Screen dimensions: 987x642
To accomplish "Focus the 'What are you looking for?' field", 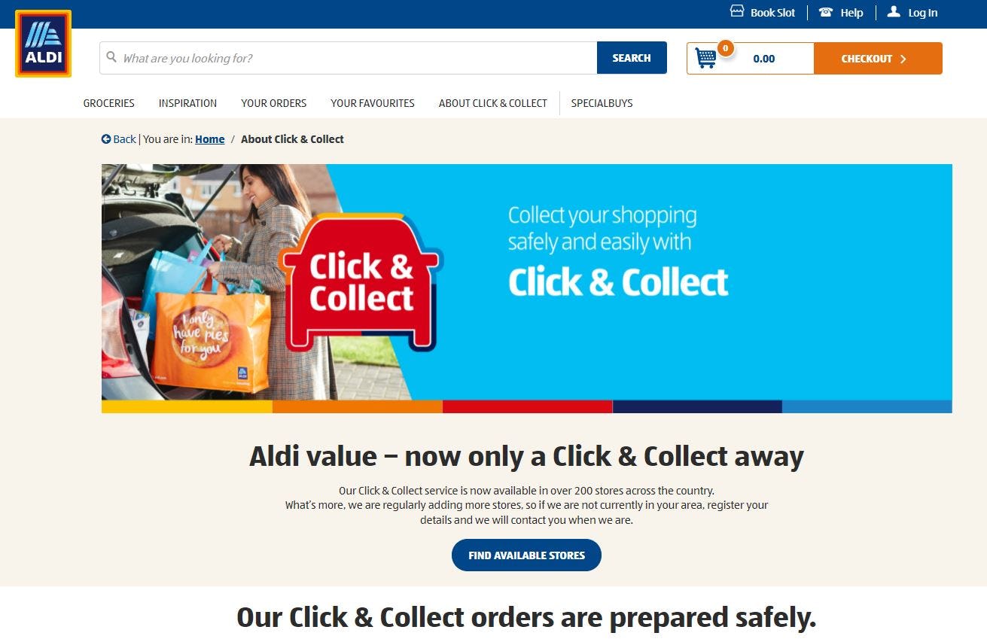I will click(x=349, y=58).
